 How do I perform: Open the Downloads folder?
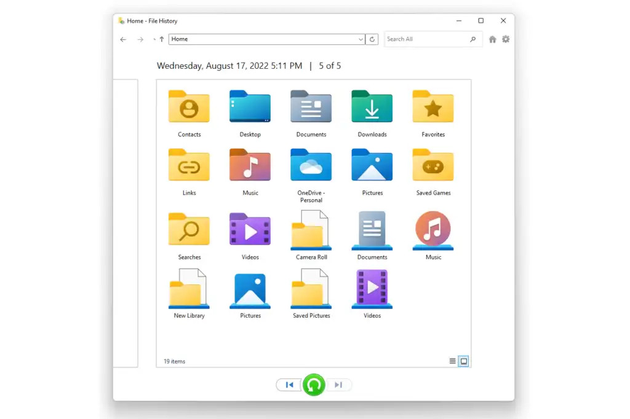coord(372,108)
